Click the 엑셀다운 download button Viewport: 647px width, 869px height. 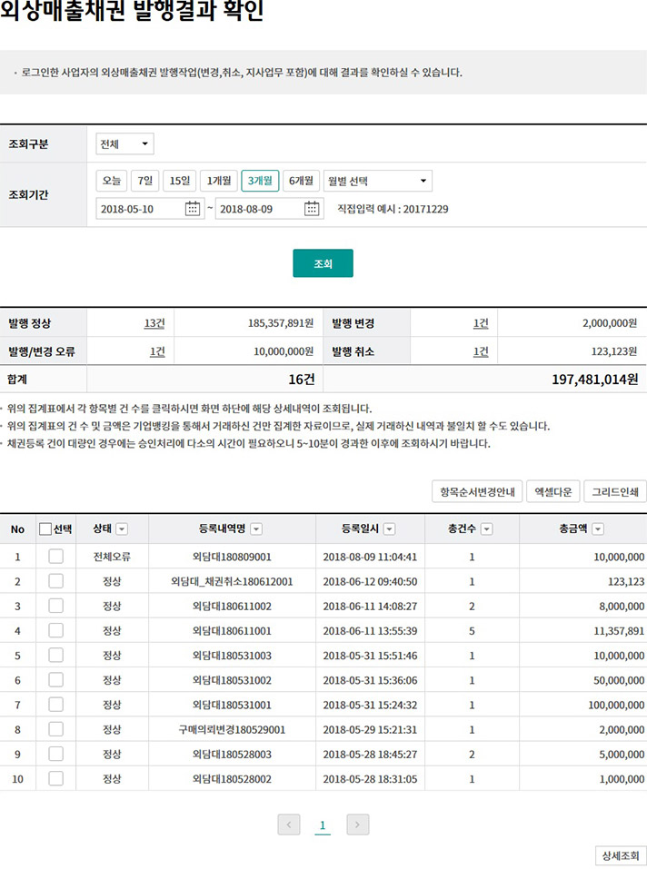553,492
